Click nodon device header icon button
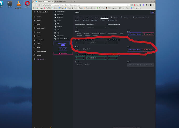The width and height of the screenshot is (179, 128). [153, 12]
